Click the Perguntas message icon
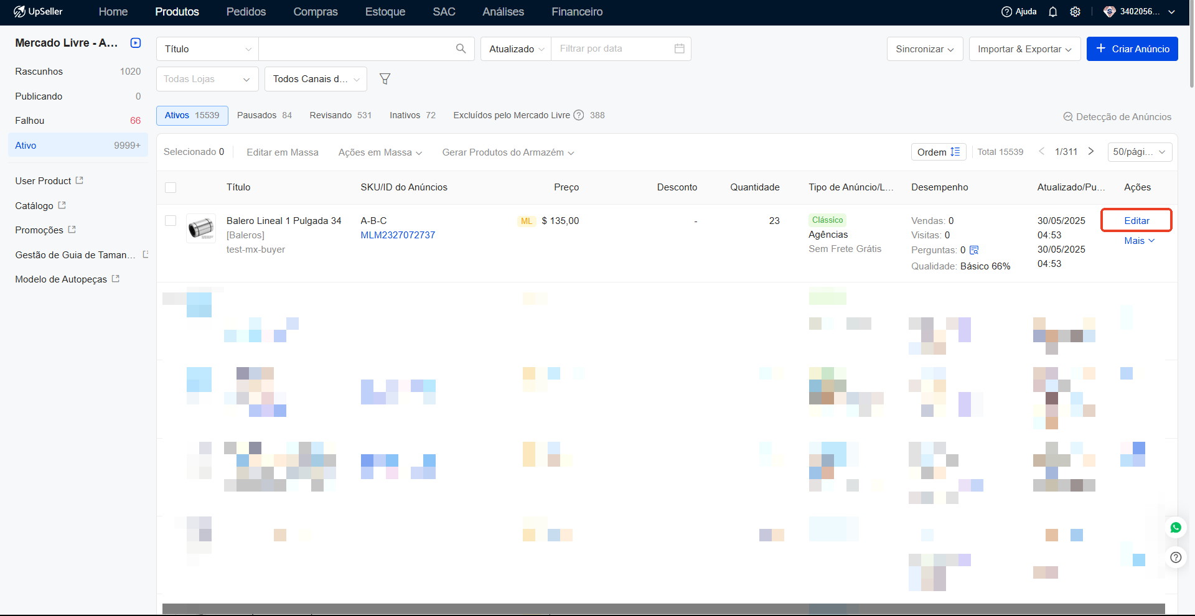Viewport: 1195px width, 616px height. tap(974, 250)
